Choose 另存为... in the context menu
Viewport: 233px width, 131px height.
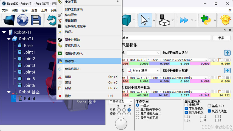click(89, 61)
